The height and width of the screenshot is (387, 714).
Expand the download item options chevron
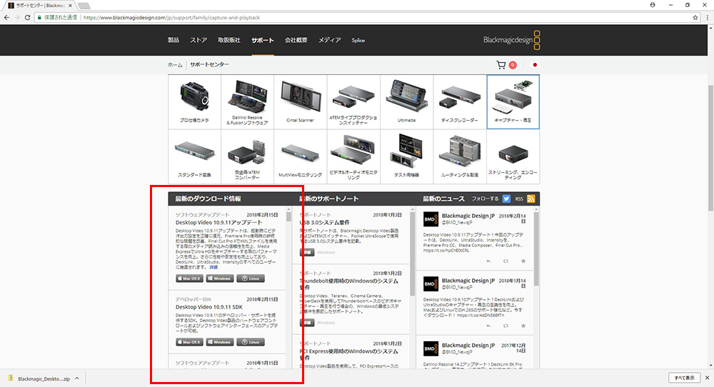[77, 378]
